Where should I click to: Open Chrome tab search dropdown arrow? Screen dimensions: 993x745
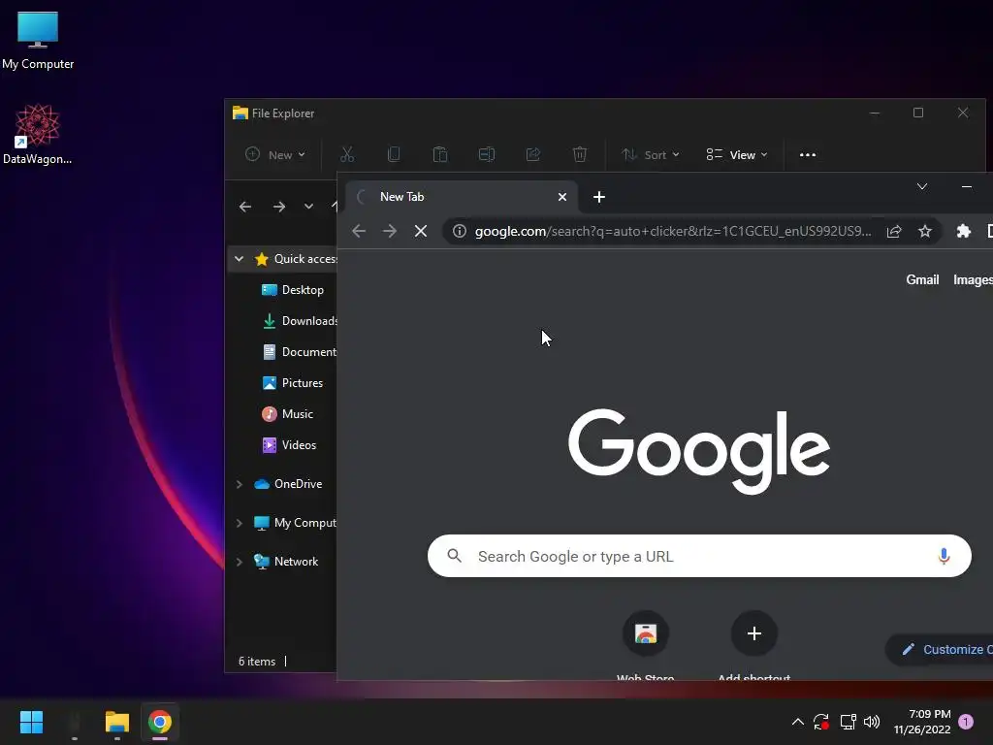tap(922, 186)
